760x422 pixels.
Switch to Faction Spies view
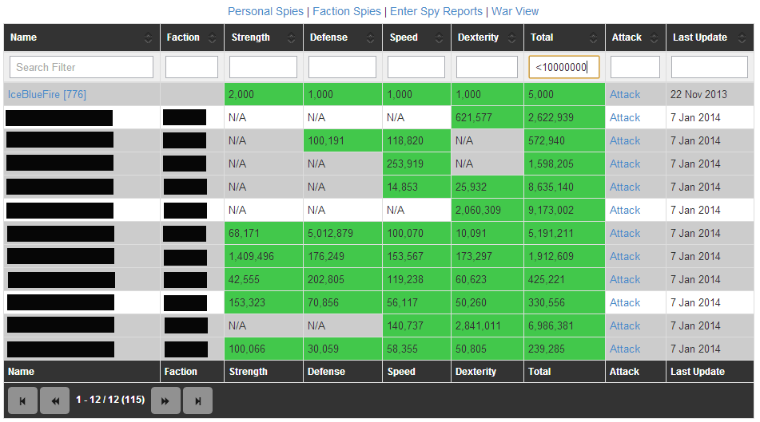[x=348, y=11]
